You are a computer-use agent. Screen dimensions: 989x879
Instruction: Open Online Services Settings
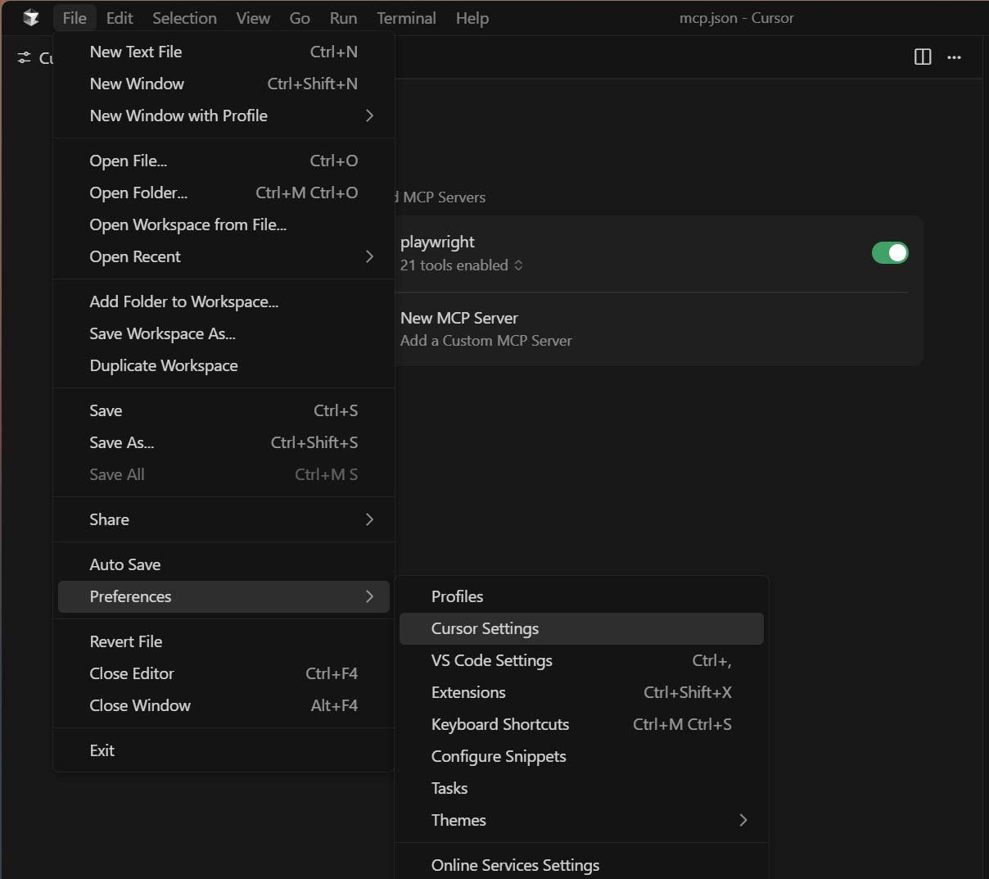click(x=581, y=865)
